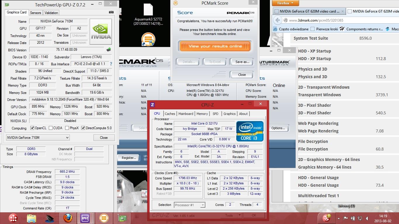
Task: Select the second GeForce GT 620M Firefox tab
Action: (373, 11)
